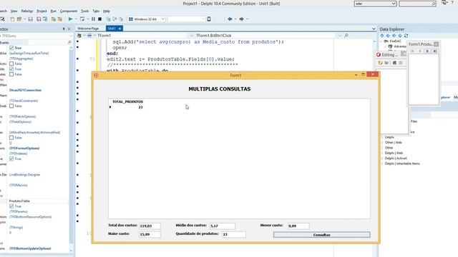Open the View menu
The height and width of the screenshot is (257, 458).
(14, 11)
